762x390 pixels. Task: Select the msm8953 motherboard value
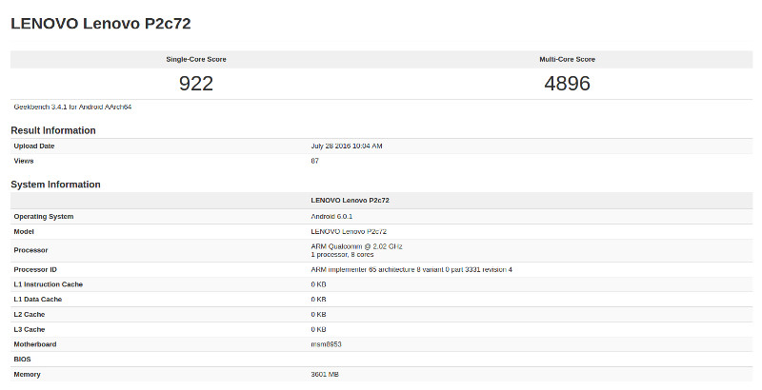pos(326,344)
